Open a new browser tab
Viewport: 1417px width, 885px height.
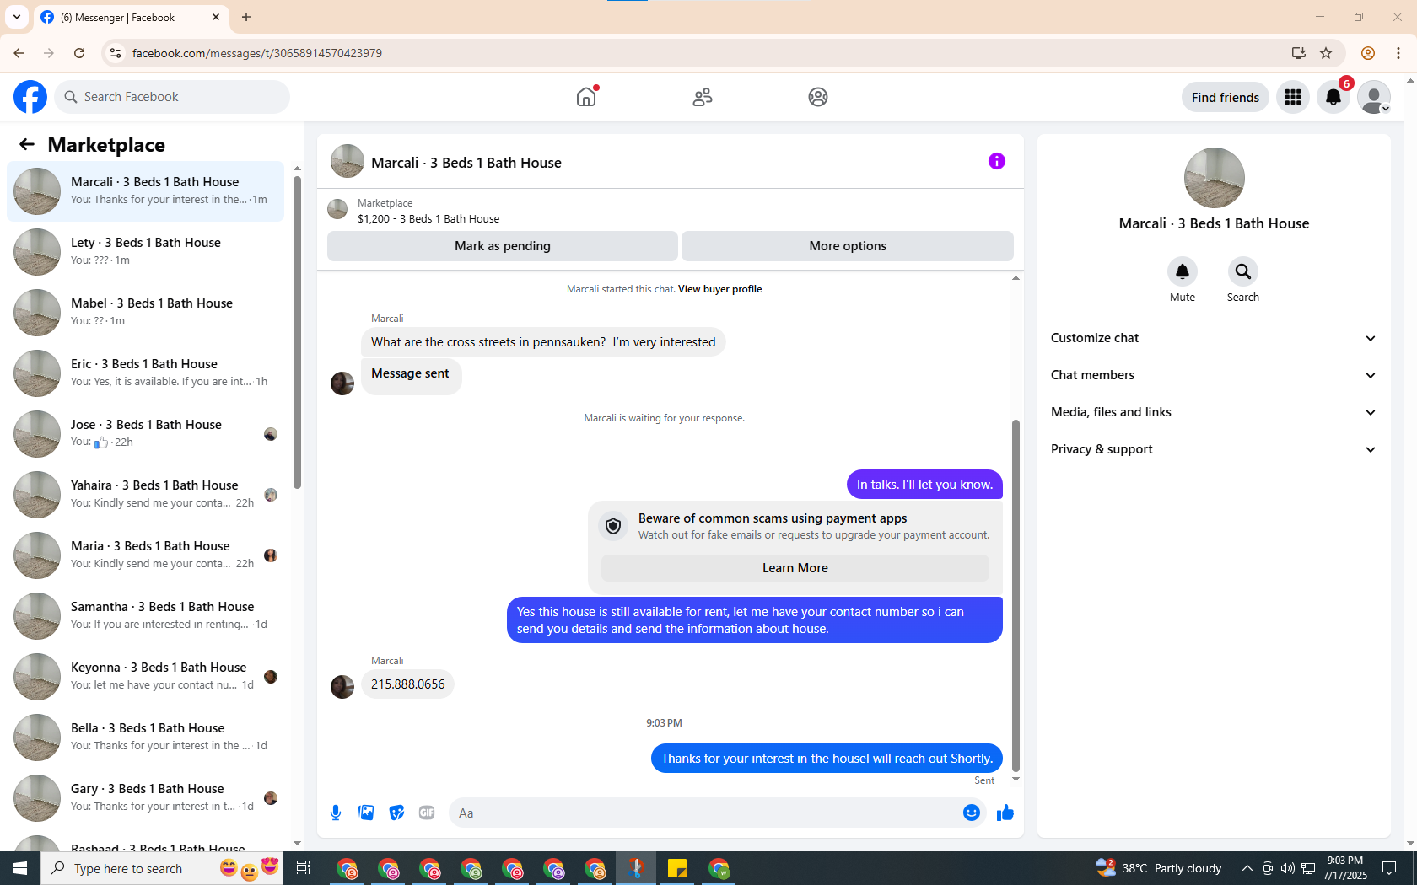coord(246,17)
